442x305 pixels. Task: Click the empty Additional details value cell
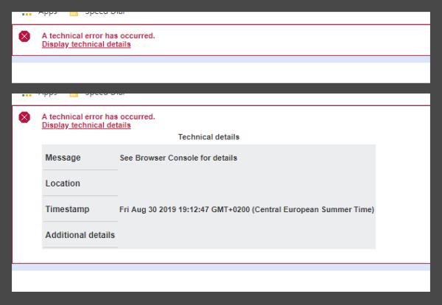[247, 235]
